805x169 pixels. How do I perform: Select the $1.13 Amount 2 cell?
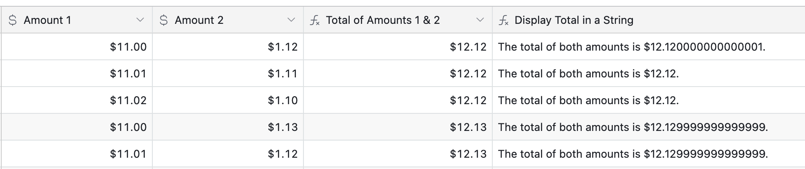pos(228,127)
